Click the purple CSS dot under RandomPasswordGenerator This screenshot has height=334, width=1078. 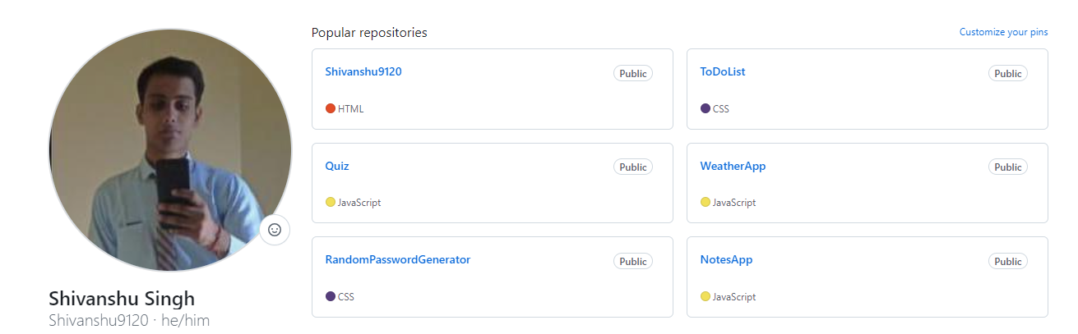tap(331, 296)
